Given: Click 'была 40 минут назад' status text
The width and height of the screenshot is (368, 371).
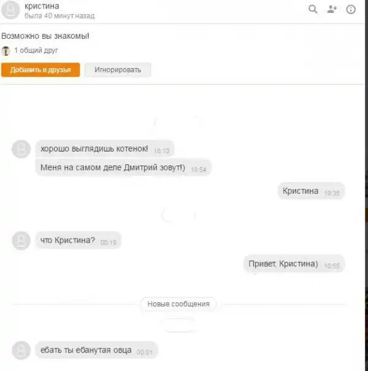Looking at the screenshot, I should tap(59, 16).
